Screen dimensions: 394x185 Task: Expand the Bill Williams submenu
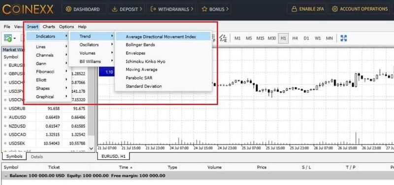pos(92,61)
